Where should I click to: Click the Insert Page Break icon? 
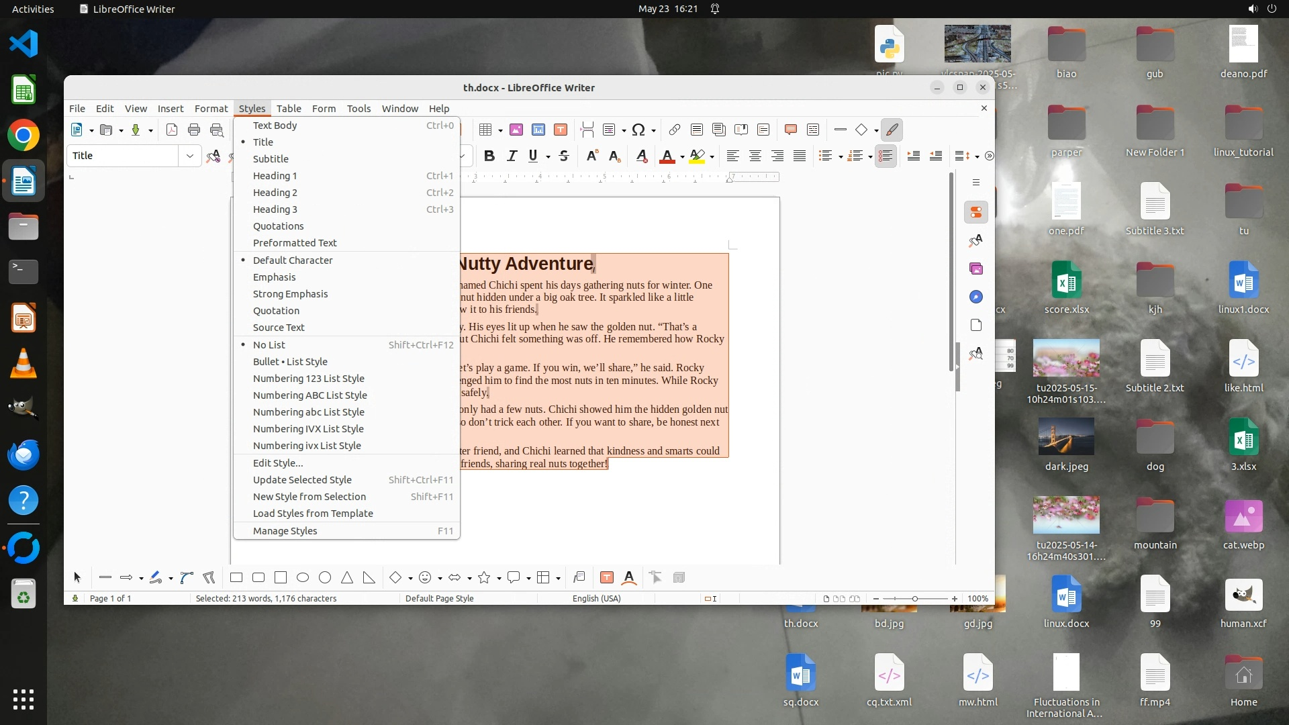[587, 130]
